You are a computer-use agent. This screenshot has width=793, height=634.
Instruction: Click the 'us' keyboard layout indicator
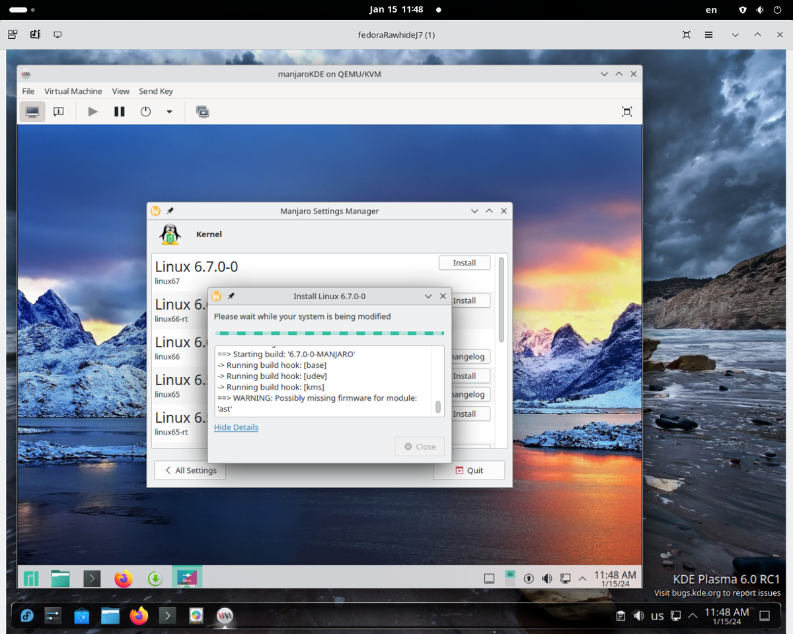pos(657,616)
